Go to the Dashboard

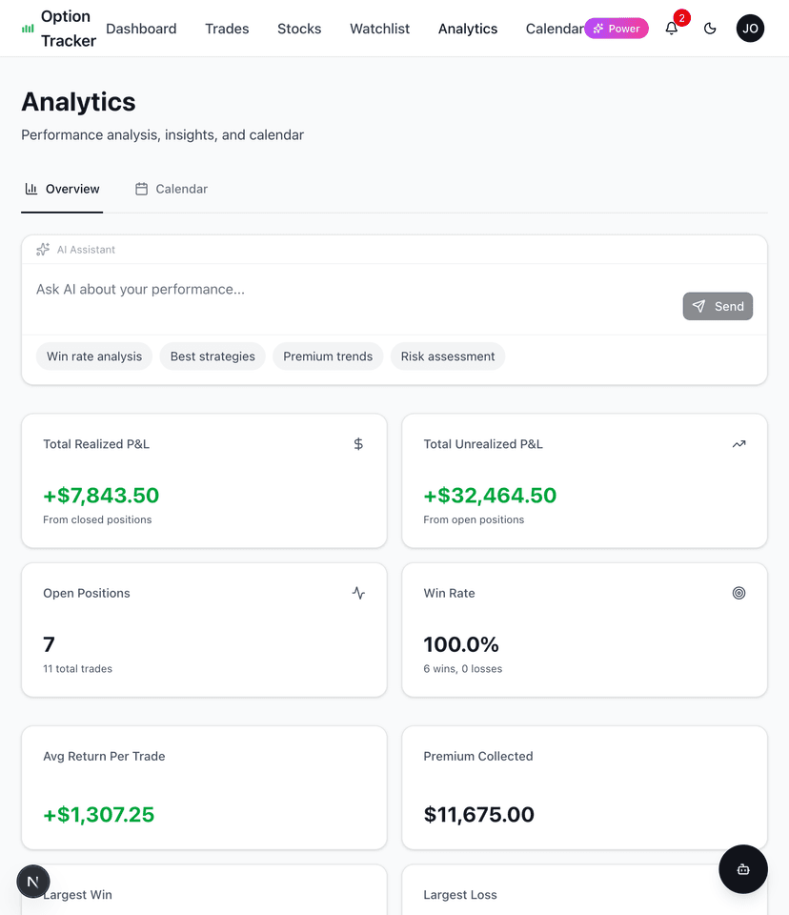(141, 29)
